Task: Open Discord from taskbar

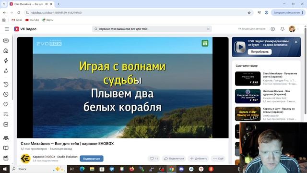Action: click(x=181, y=169)
